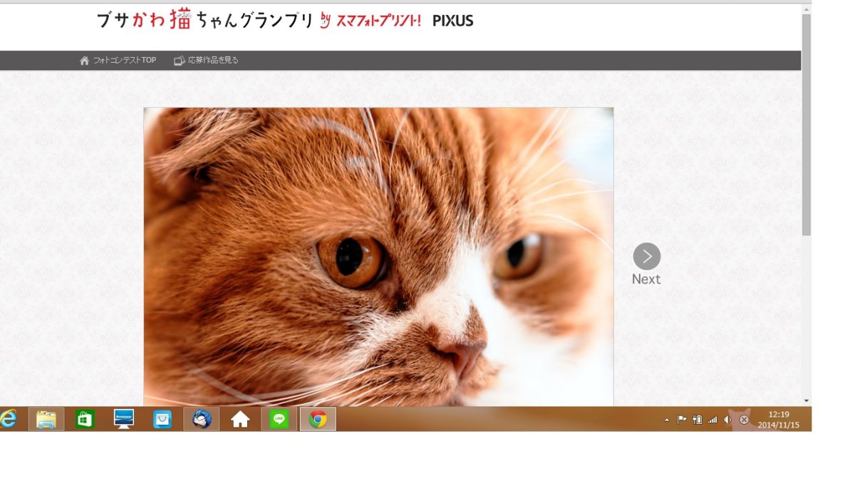Screen dimensions: 855x481
Task: Click the Next label text
Action: (x=646, y=279)
